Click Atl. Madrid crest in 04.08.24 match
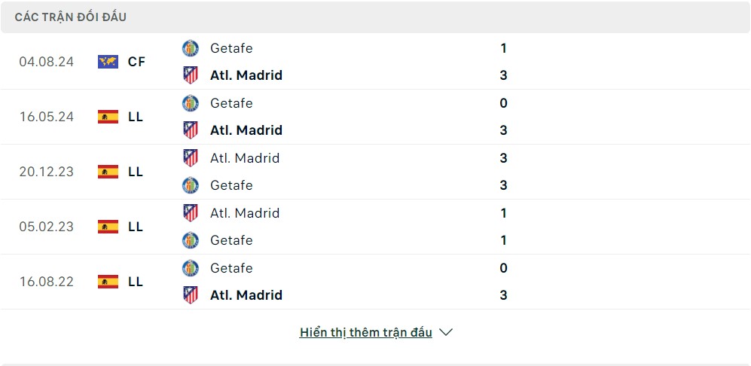The width and height of the screenshot is (751, 366). [x=191, y=75]
